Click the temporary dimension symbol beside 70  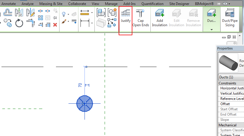[87, 85]
